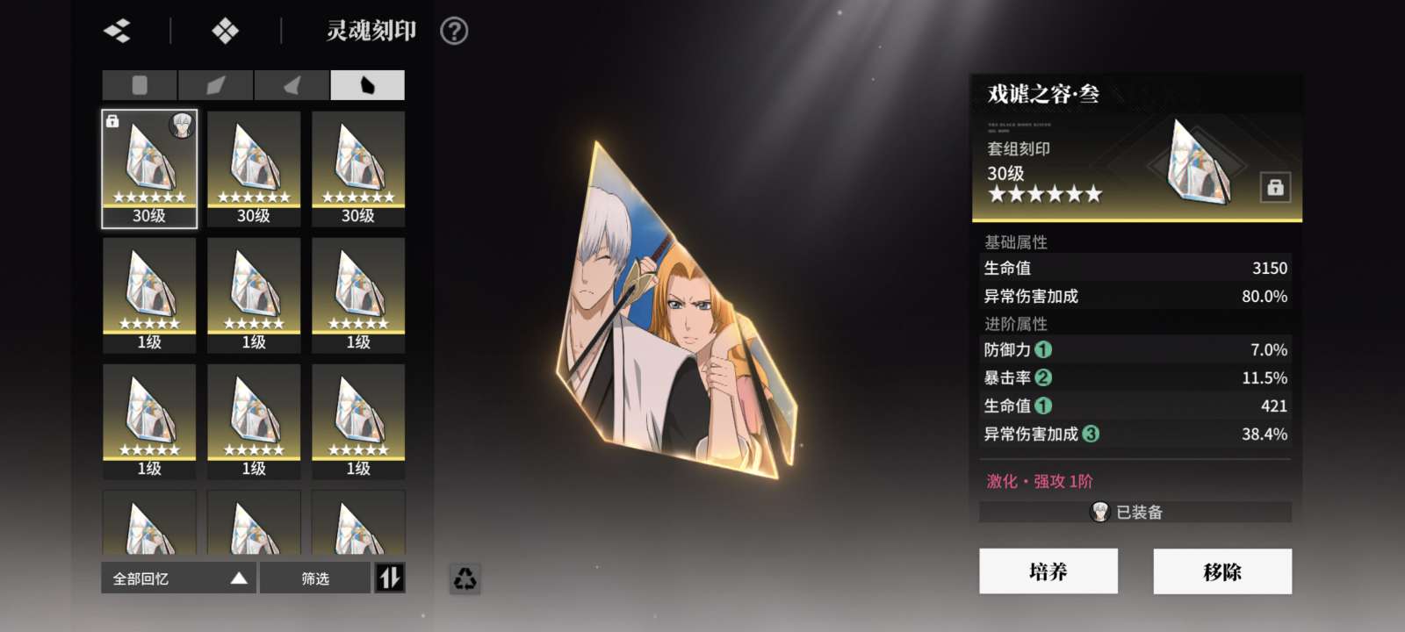Click the back arrow icon at top left
Viewport: 1405px width, 632px height.
tap(117, 32)
